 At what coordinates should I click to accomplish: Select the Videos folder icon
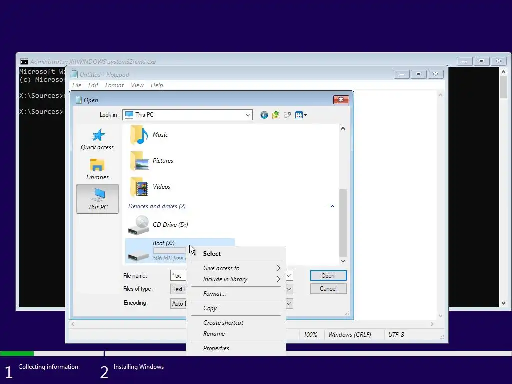(139, 187)
